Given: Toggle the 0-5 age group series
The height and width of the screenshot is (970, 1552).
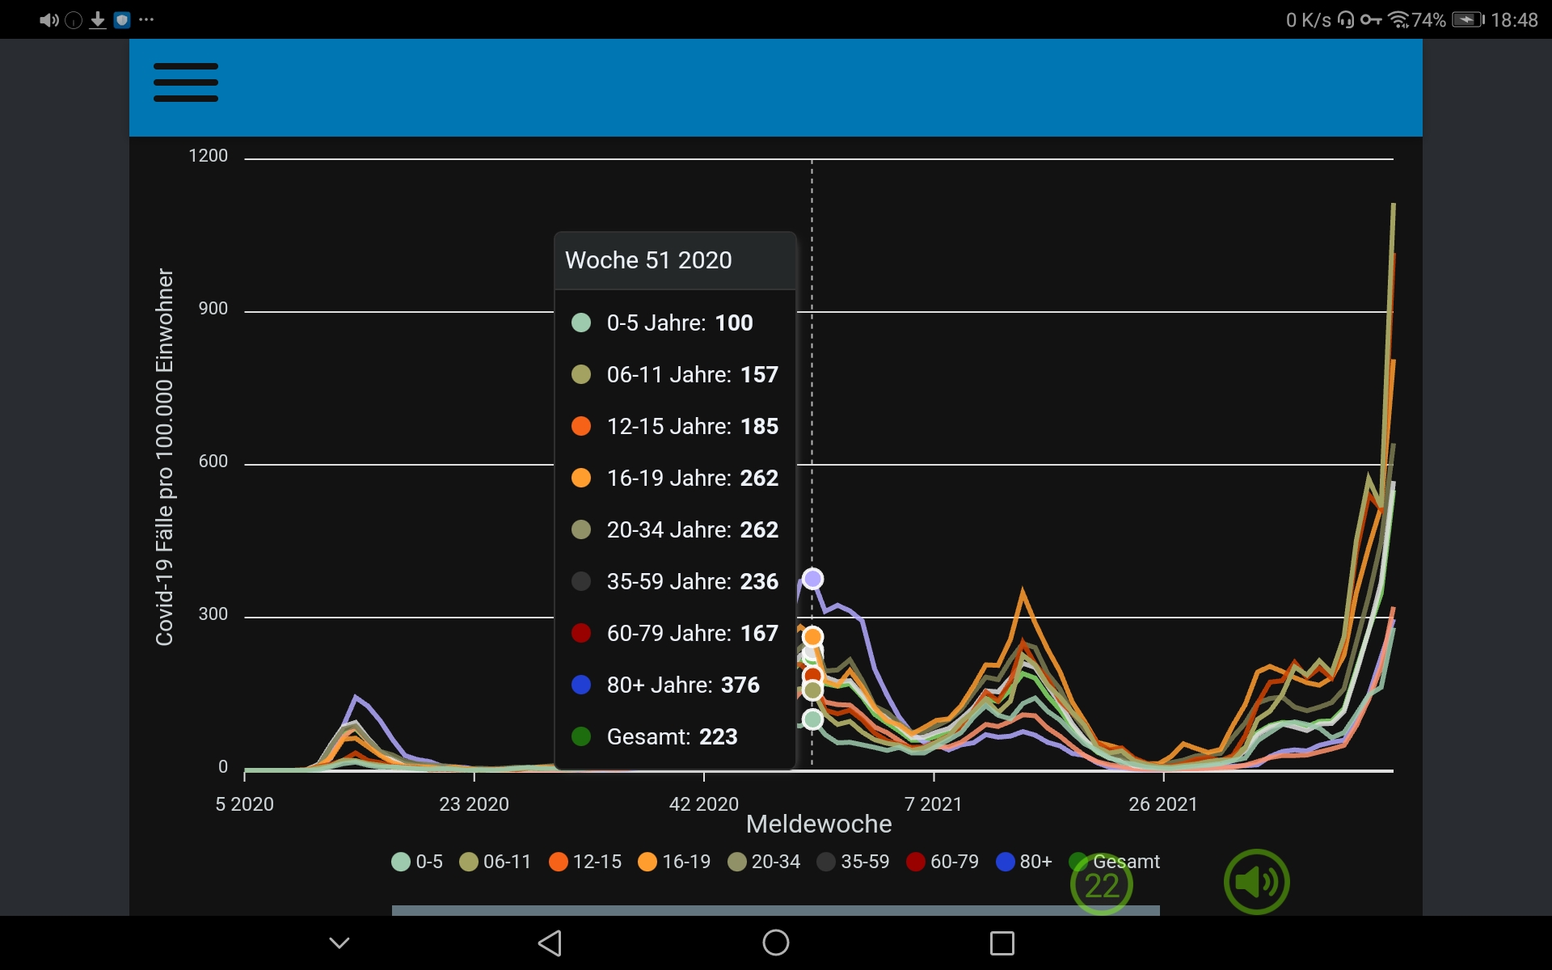Looking at the screenshot, I should 417,862.
